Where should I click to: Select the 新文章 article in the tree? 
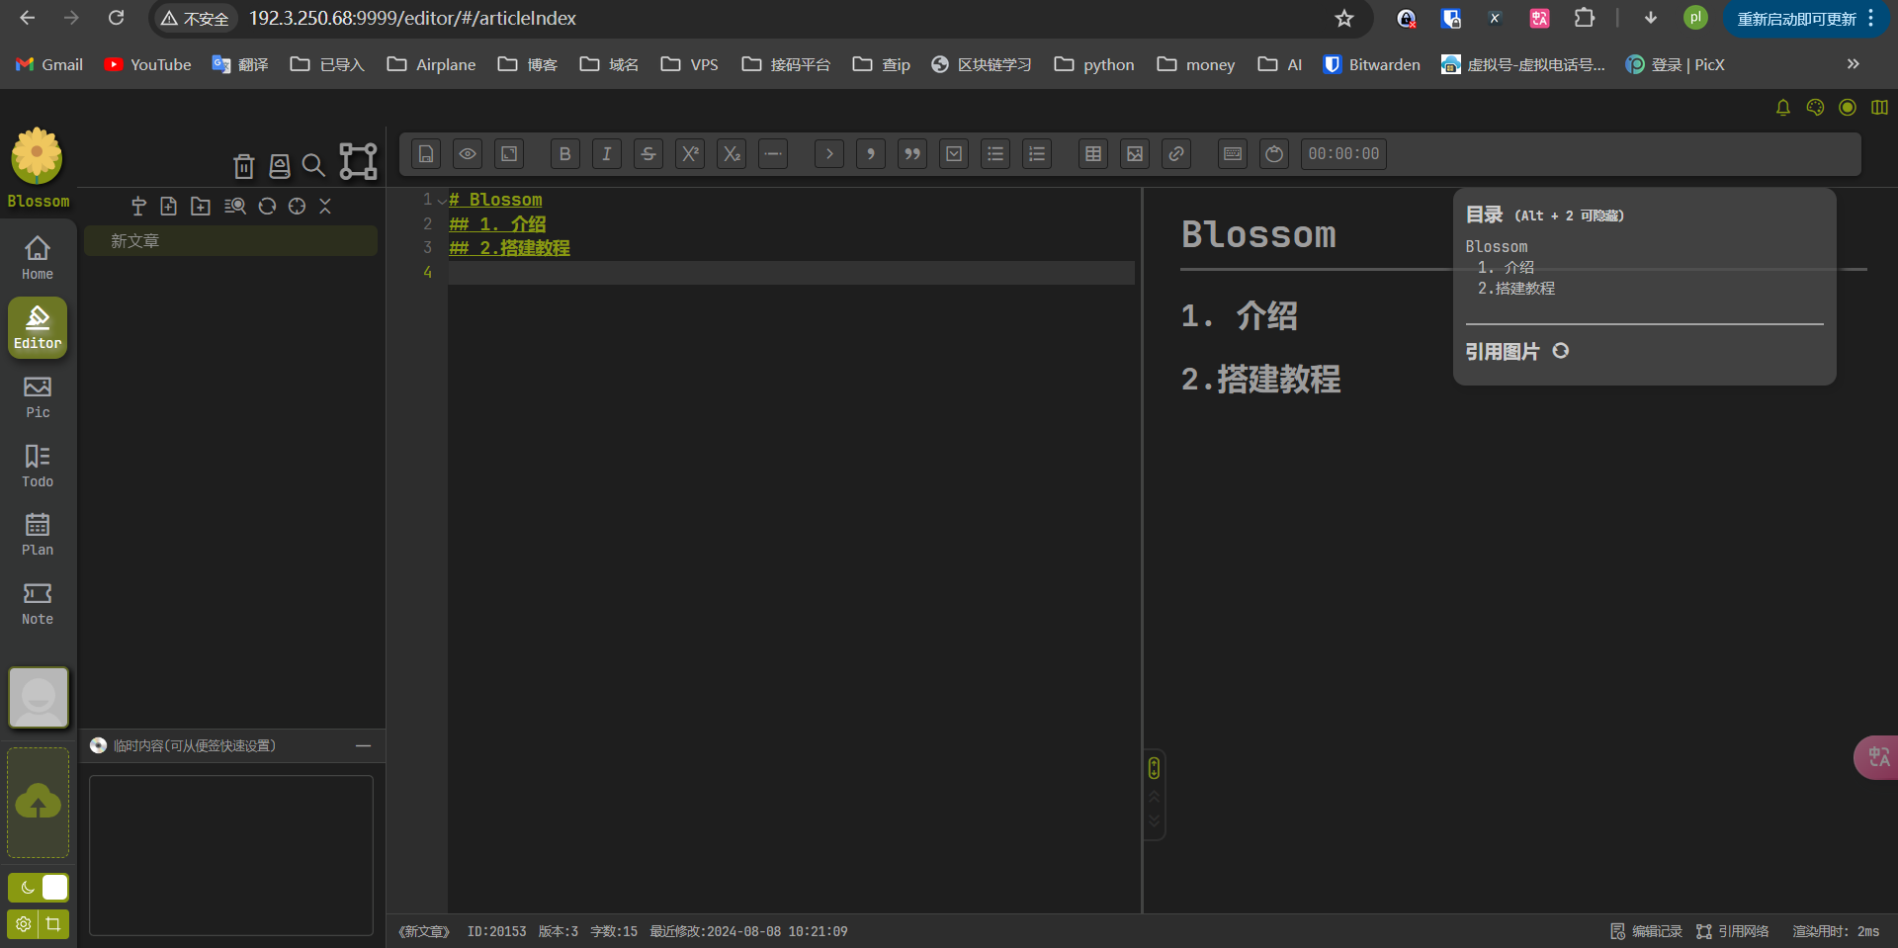click(x=230, y=241)
